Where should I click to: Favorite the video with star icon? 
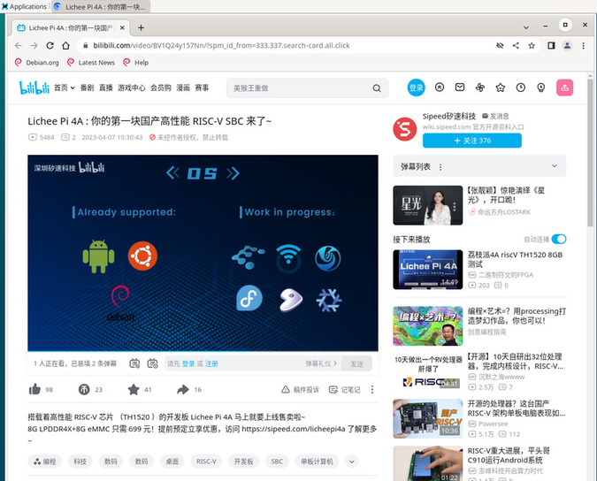click(x=134, y=389)
